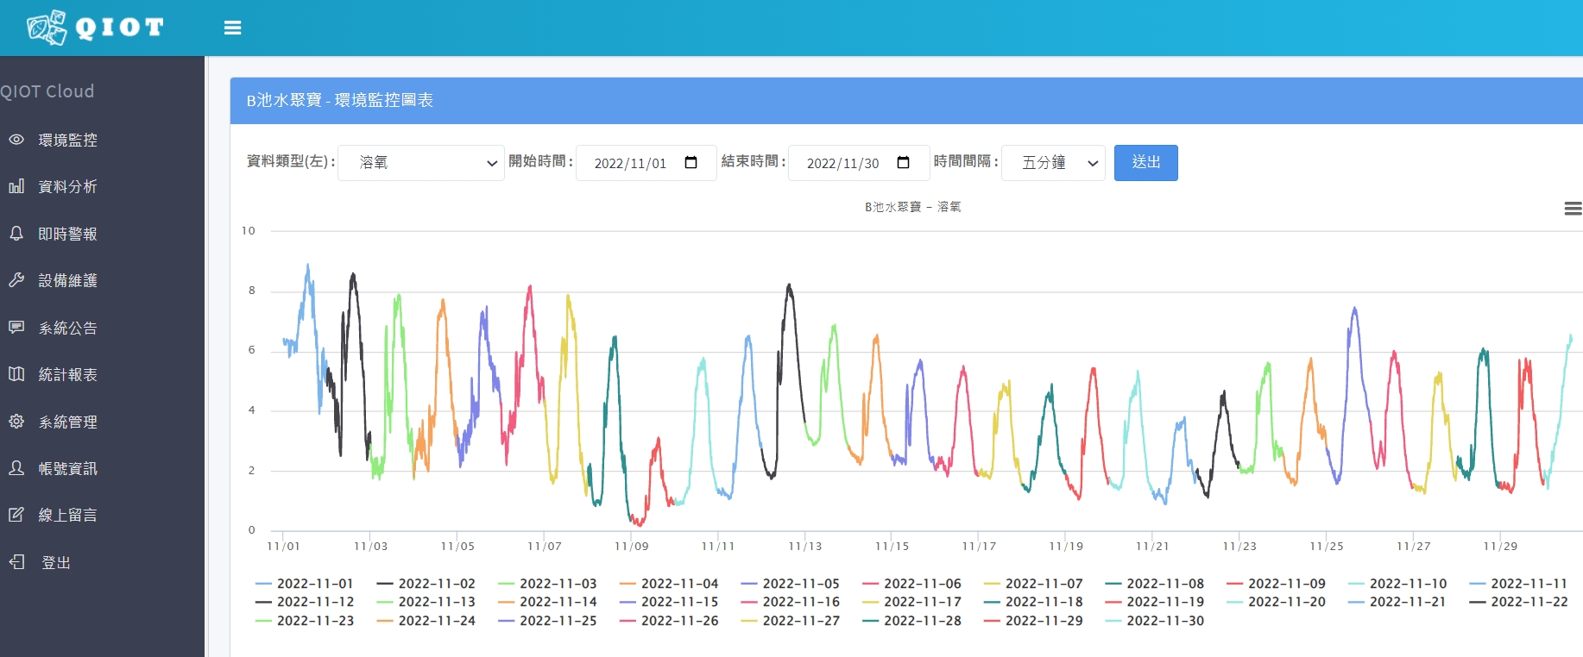Viewport: 1583px width, 657px height.
Task: Click legend entry 2022-11-28
Action: click(911, 621)
